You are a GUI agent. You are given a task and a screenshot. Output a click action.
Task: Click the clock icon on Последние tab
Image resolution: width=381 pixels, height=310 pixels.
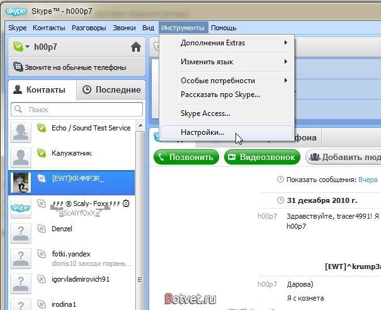(x=87, y=89)
